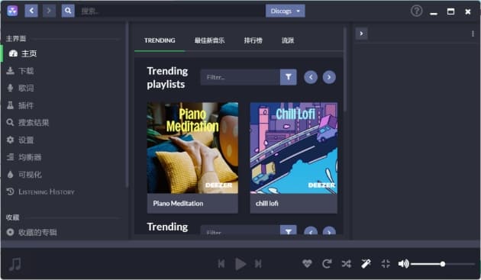This screenshot has width=481, height=280.
Task: Go forward with the right arrow button
Action: (x=49, y=11)
